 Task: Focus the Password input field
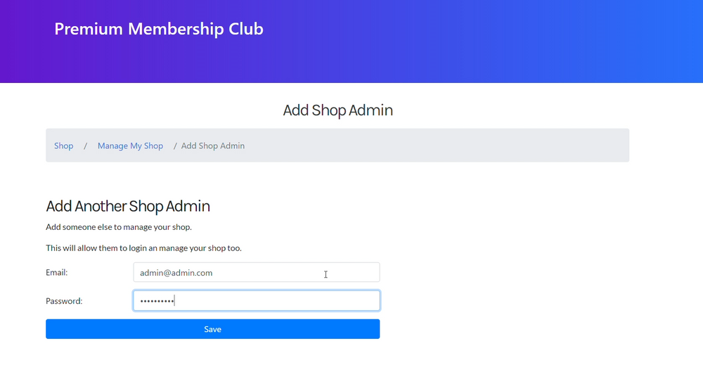(x=257, y=300)
